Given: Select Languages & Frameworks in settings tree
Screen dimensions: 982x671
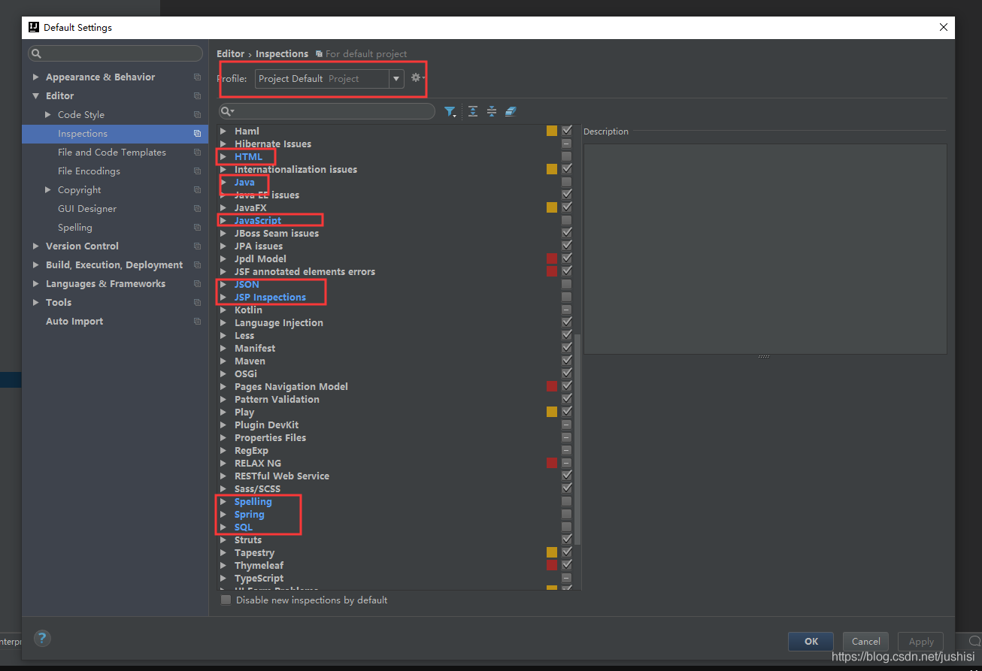Looking at the screenshot, I should 105,284.
